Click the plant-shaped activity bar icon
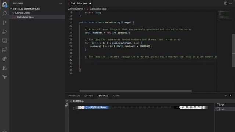Viewport: 235px width, 132px height. (4, 77)
